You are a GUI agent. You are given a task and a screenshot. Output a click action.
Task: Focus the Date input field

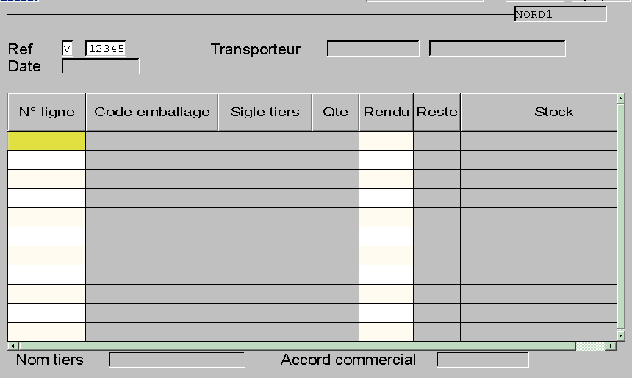coord(101,66)
